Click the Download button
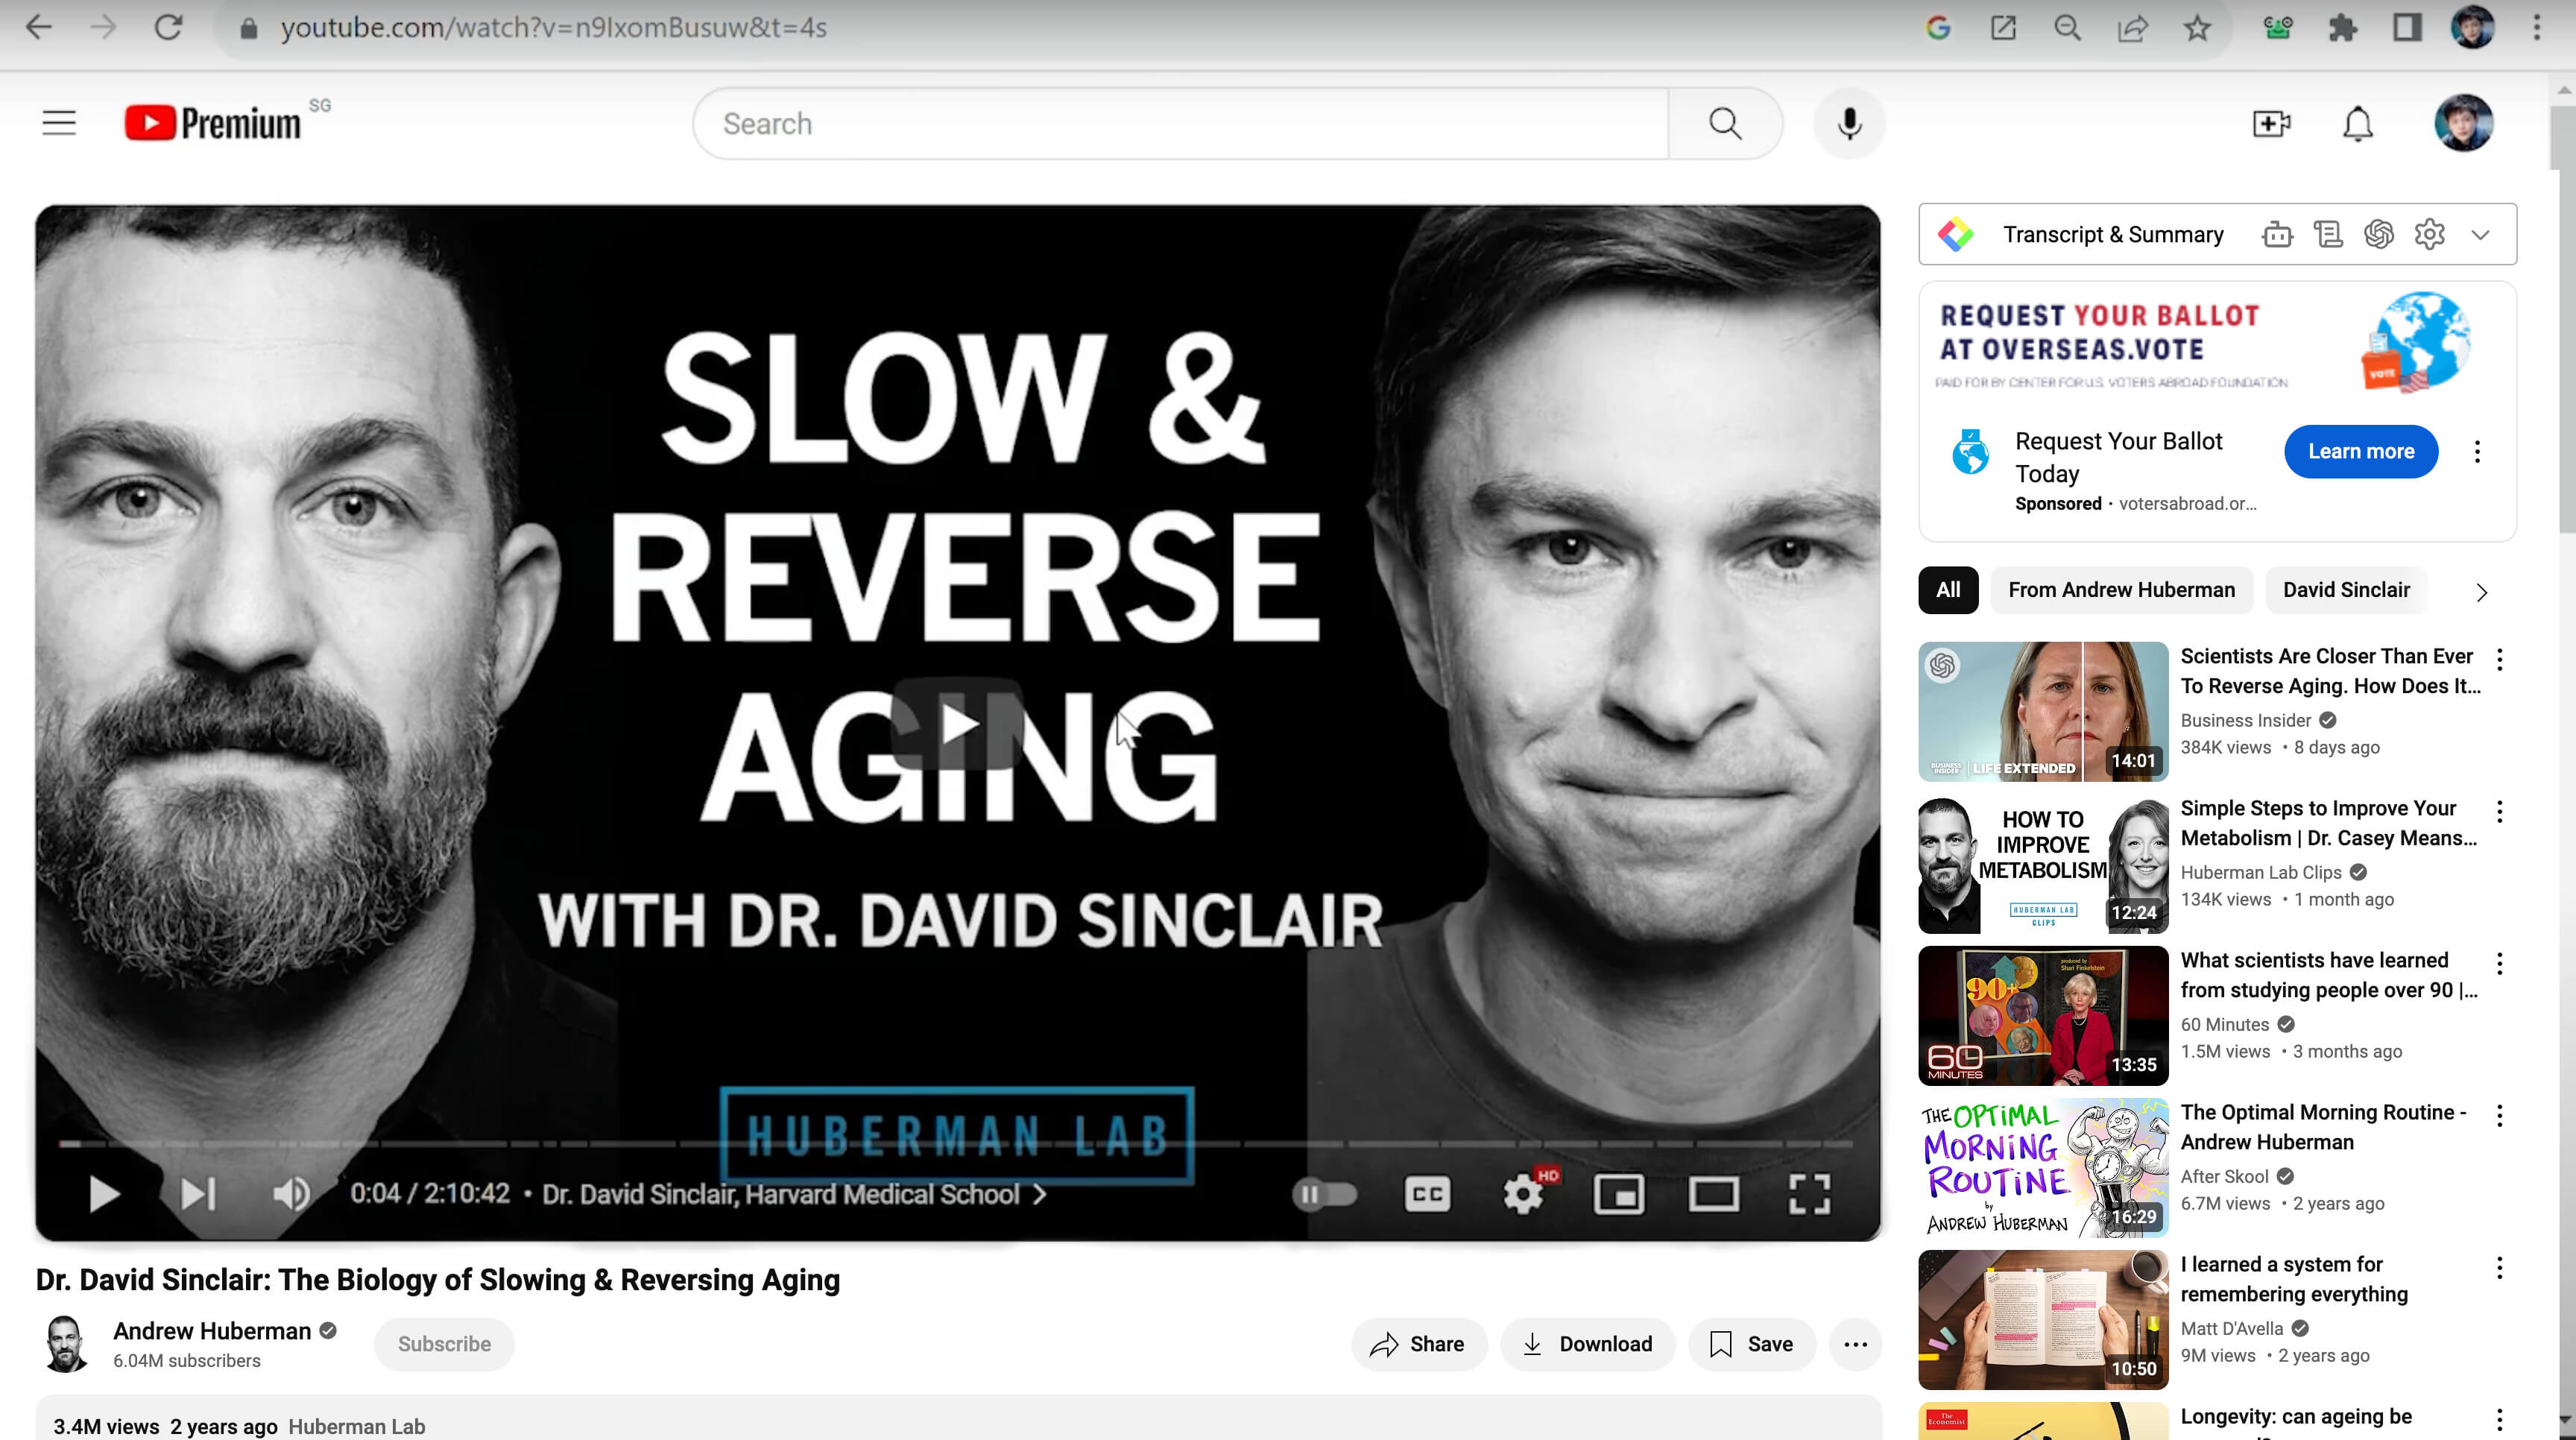Image resolution: width=2576 pixels, height=1440 pixels. [x=1587, y=1344]
